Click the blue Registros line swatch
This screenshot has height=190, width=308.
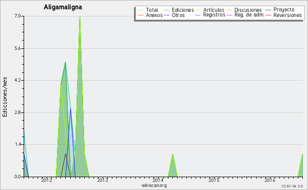[x=198, y=15]
